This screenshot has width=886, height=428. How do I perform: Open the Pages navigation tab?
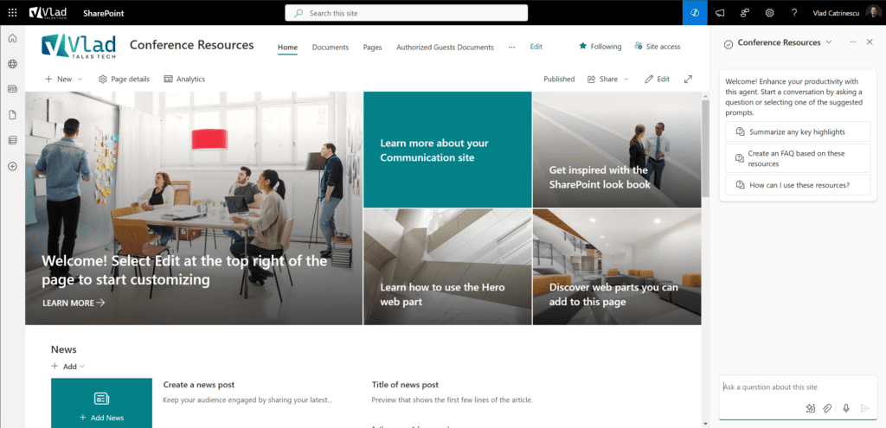click(372, 48)
